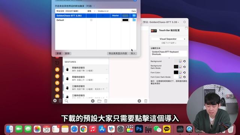Click the Master cell of GoldenChaos-BTT preset
Screen dimensions: 240x135
tap(115, 16)
